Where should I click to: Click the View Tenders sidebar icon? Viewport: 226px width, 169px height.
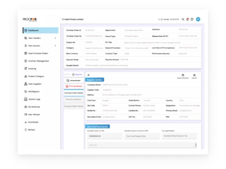point(26,38)
